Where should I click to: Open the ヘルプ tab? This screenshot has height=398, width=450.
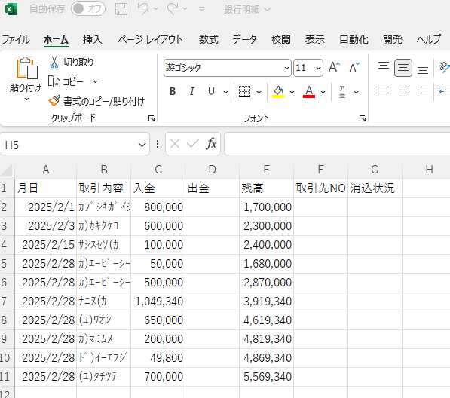[429, 39]
